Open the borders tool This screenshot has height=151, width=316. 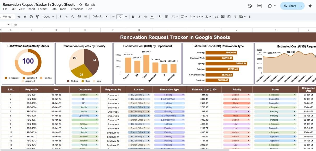[166, 17]
